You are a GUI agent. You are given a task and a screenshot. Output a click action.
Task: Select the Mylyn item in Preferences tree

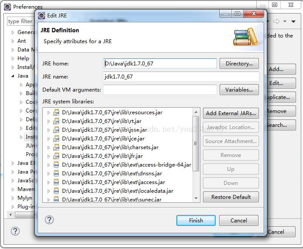pos(25,198)
